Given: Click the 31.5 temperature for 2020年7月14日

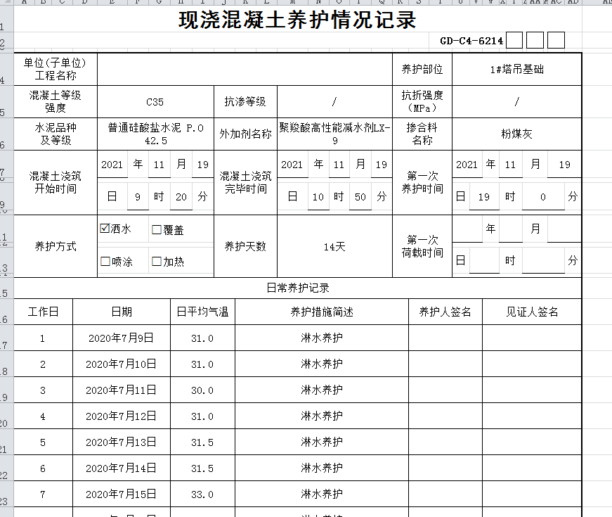Looking at the screenshot, I should 202,468.
